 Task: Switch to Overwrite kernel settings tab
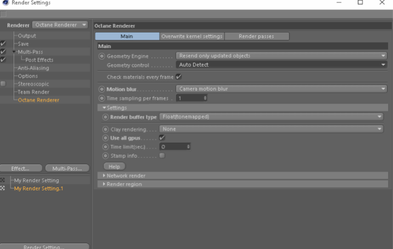(x=192, y=36)
